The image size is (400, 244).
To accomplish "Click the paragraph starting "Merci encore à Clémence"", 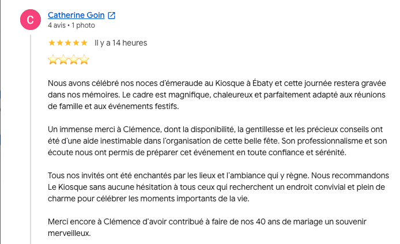I will pyautogui.click(x=207, y=227).
